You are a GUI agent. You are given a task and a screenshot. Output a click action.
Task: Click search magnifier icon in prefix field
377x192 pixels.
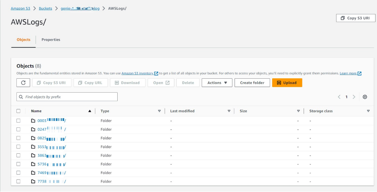(21, 97)
